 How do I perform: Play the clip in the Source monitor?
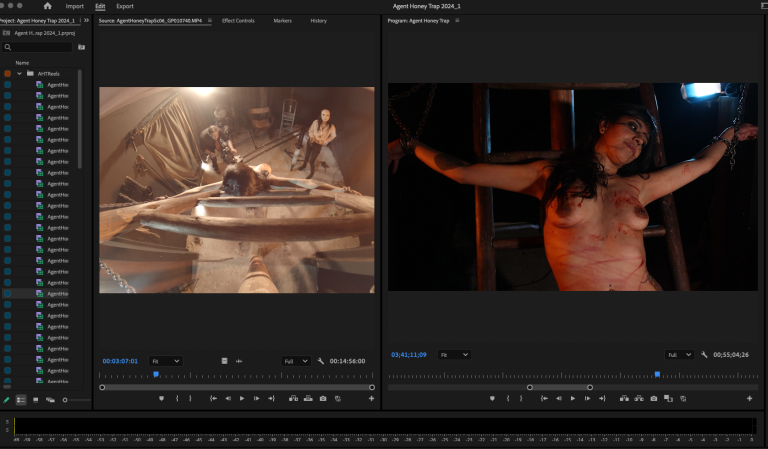pyautogui.click(x=242, y=398)
